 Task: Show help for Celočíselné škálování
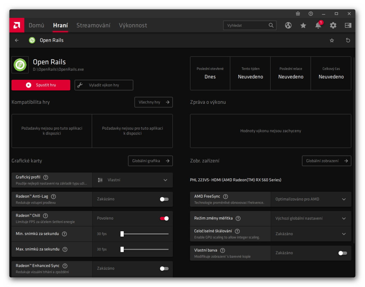click(x=237, y=231)
